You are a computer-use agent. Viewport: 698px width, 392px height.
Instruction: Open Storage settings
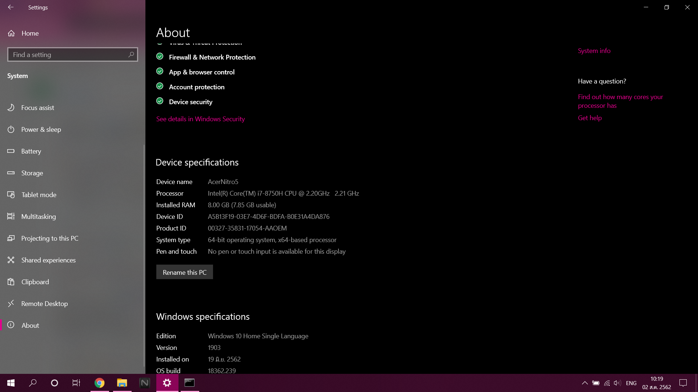(32, 173)
